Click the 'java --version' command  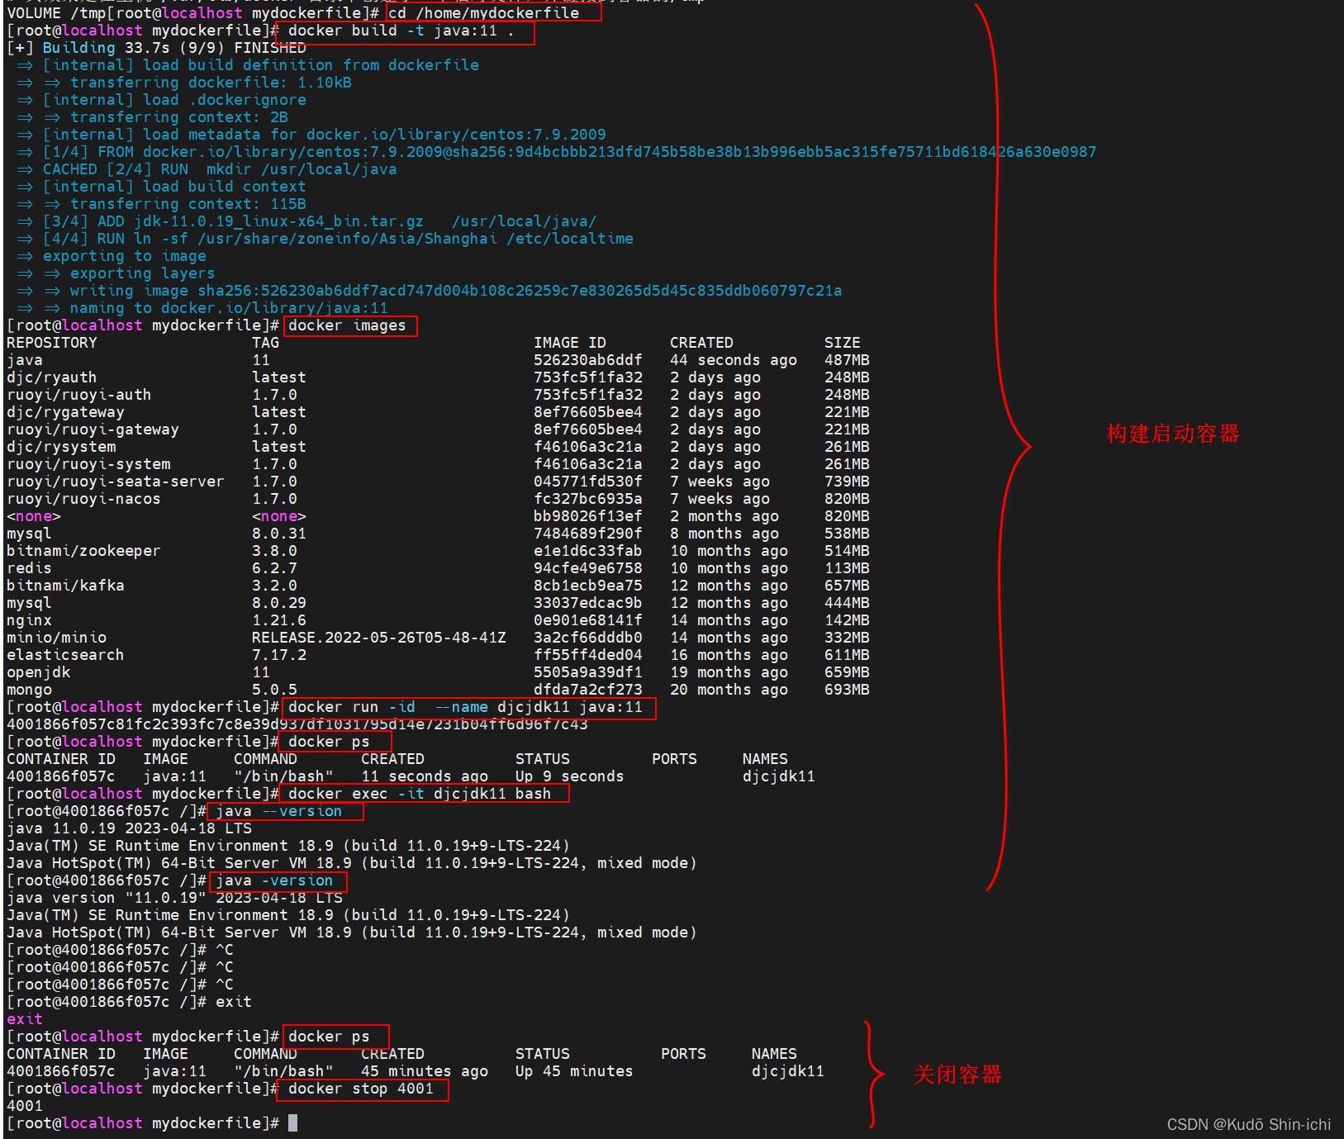coord(278,811)
